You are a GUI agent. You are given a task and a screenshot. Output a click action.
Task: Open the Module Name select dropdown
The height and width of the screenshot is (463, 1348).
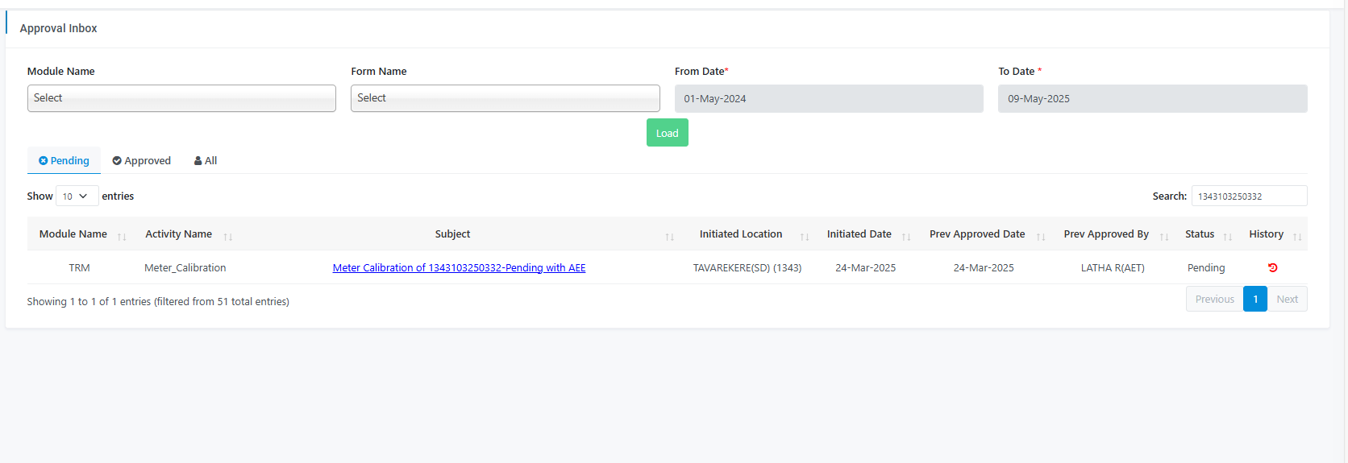[x=181, y=98]
